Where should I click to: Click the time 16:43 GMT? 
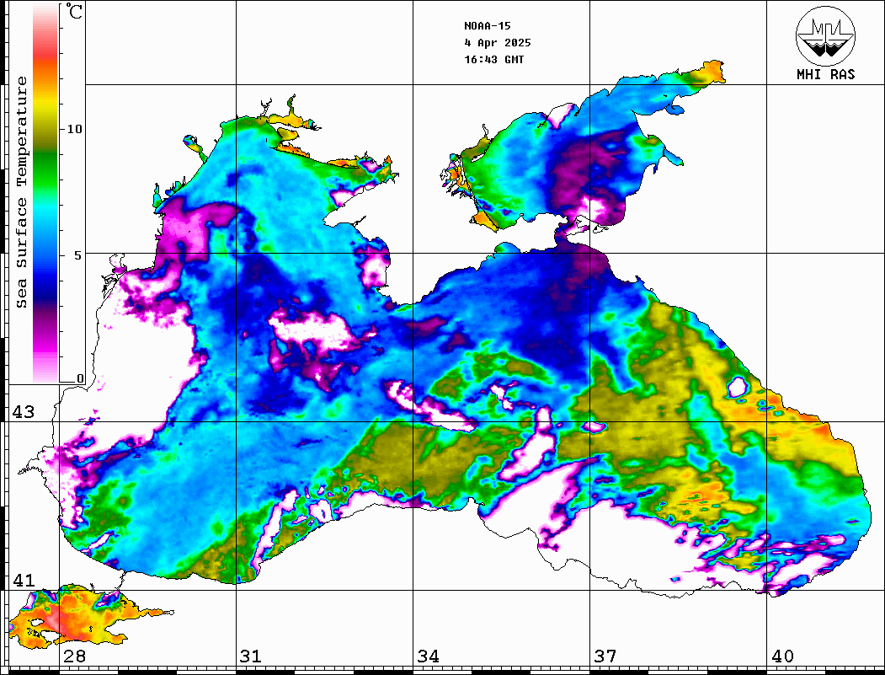(493, 59)
